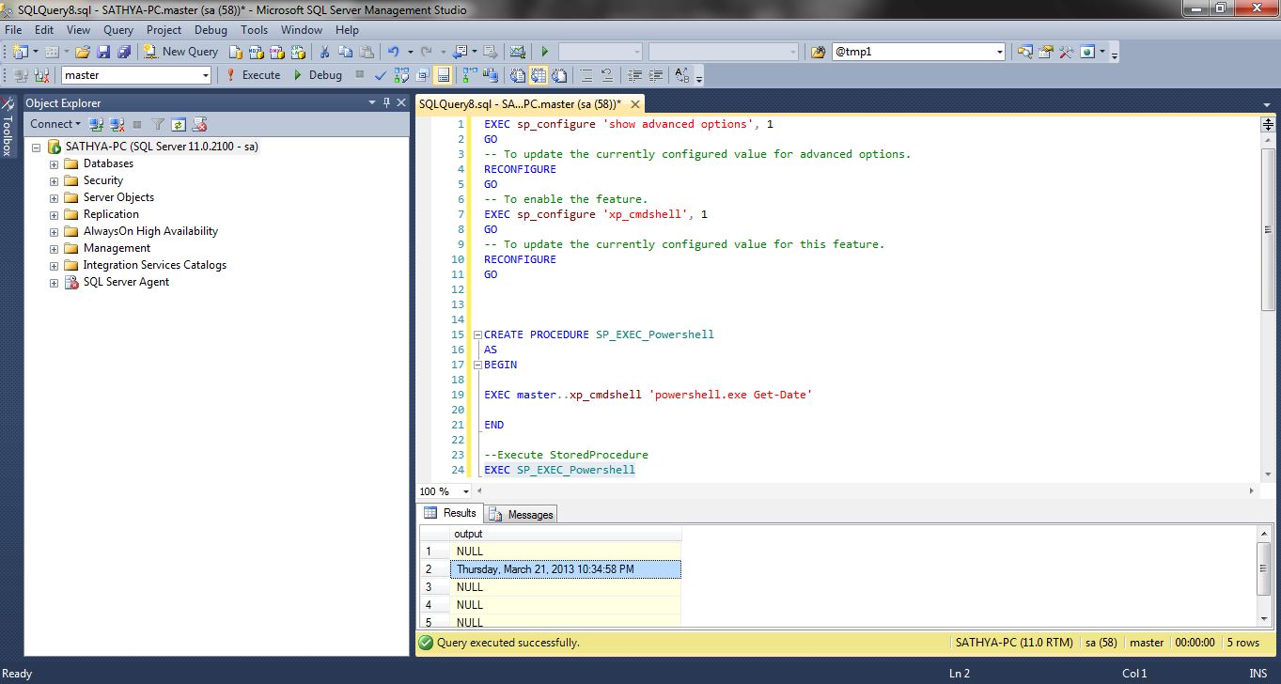This screenshot has width=1281, height=684.
Task: Expand the Databases folder node
Action: 54,163
